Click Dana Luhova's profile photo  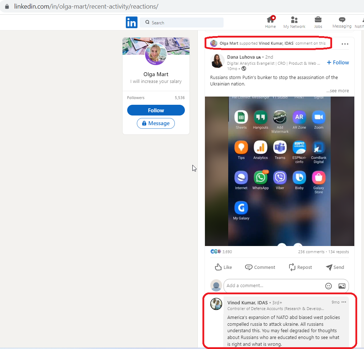pyautogui.click(x=217, y=61)
